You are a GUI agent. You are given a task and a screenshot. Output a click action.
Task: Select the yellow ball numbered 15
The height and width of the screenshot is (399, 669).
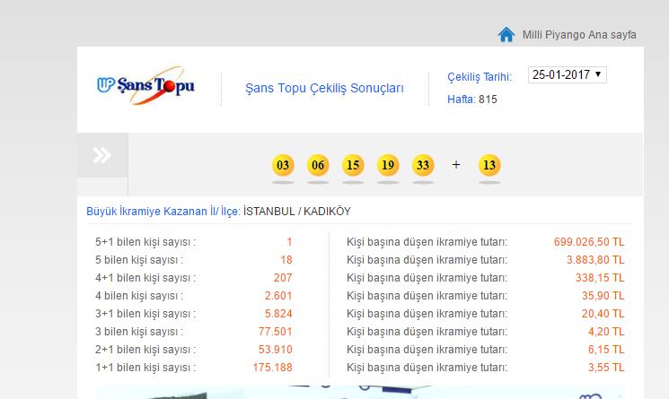(x=353, y=165)
